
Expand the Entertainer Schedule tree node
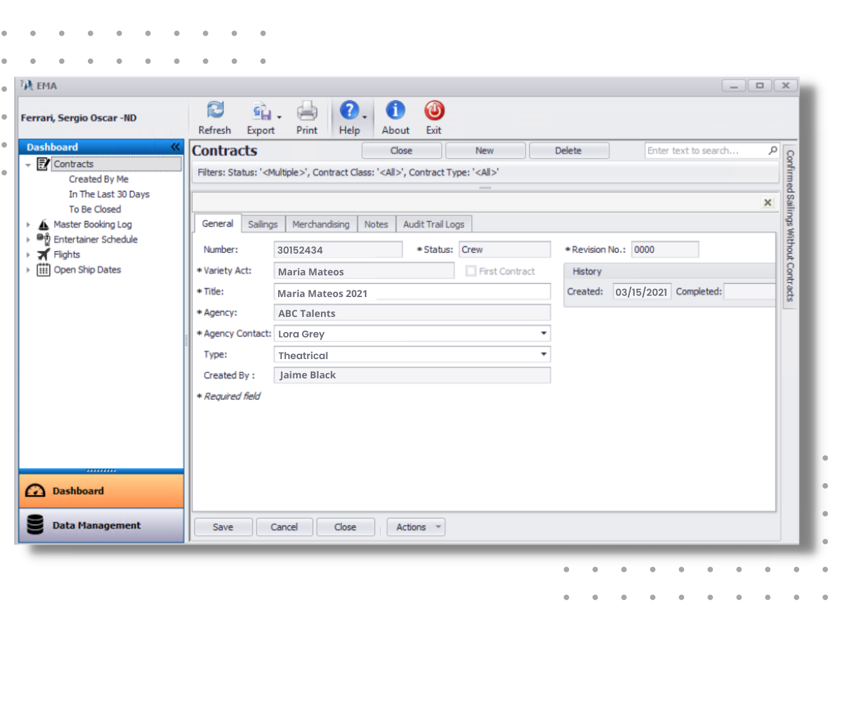click(x=28, y=239)
